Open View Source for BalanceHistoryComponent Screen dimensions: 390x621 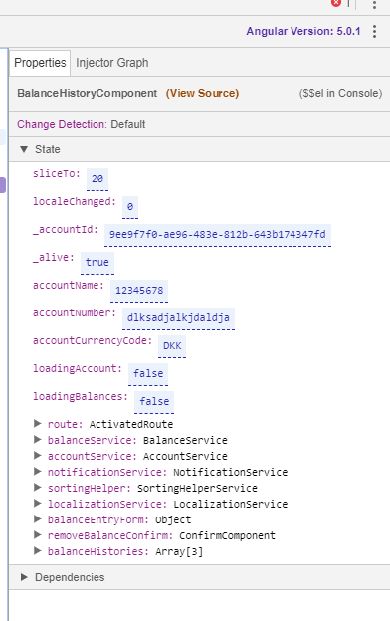[202, 93]
